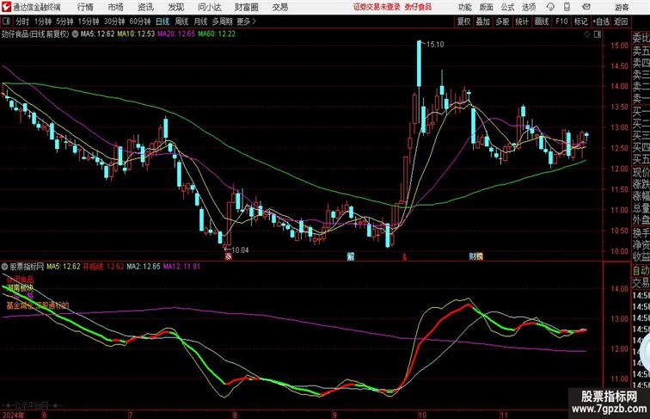Open the mail message icon
650x419 pixels.
click(586, 7)
